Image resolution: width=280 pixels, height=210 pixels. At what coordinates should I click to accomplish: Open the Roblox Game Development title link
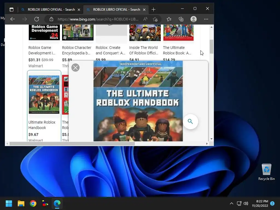pos(42,50)
